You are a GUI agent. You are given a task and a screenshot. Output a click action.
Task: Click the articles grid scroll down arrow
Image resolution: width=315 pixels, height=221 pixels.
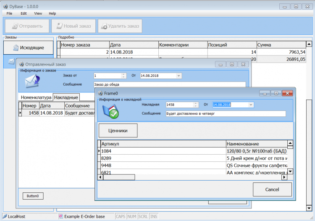tap(290, 171)
